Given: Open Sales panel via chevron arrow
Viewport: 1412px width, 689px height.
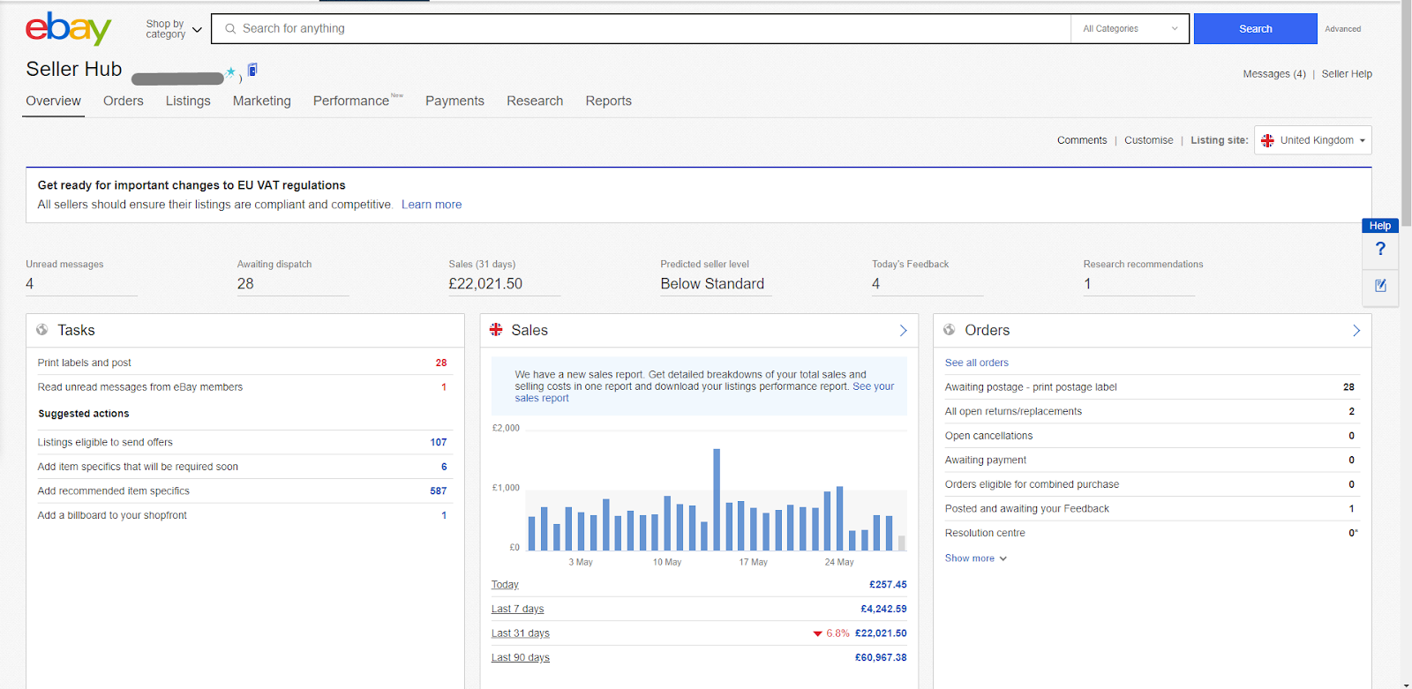Looking at the screenshot, I should pyautogui.click(x=903, y=330).
